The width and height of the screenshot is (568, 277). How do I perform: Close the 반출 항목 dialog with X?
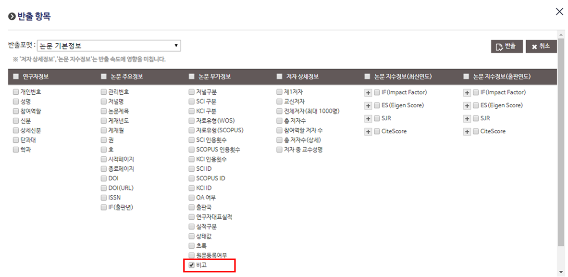pyautogui.click(x=559, y=12)
